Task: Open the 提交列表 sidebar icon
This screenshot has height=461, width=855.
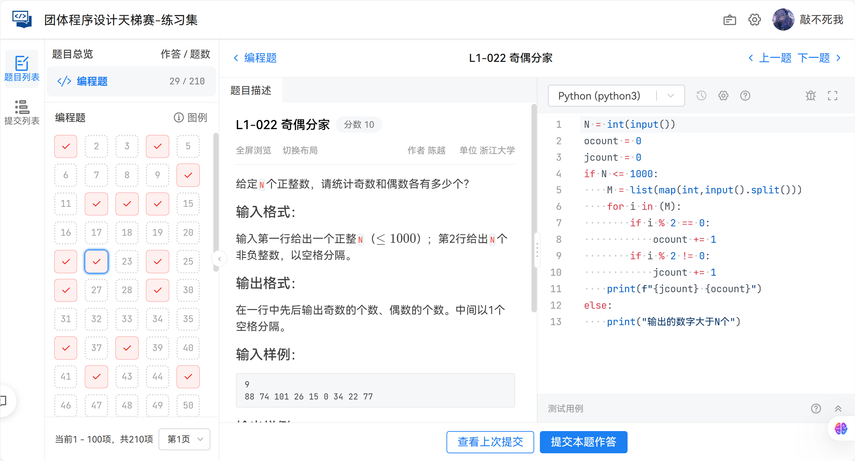Action: pyautogui.click(x=22, y=112)
